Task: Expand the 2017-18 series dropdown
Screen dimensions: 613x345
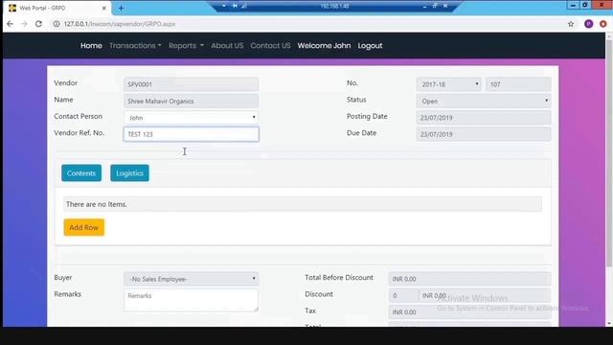Action: [449, 84]
